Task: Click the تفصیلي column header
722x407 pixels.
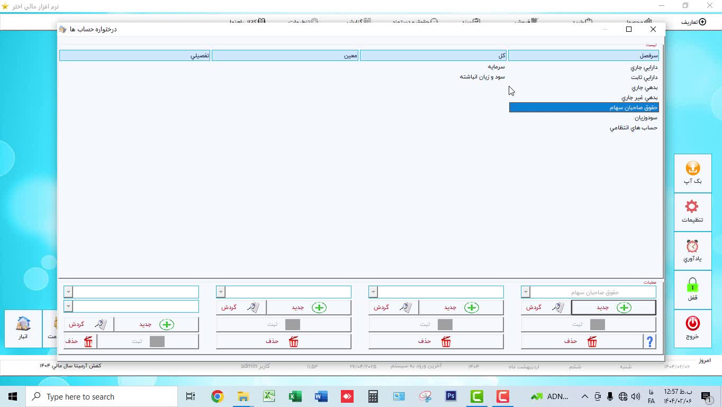Action: click(x=134, y=56)
